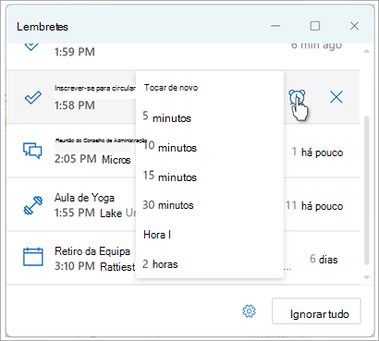This screenshot has width=379, height=341.
Task: Click the reminders list scrollbar thumb
Action: tap(366, 190)
